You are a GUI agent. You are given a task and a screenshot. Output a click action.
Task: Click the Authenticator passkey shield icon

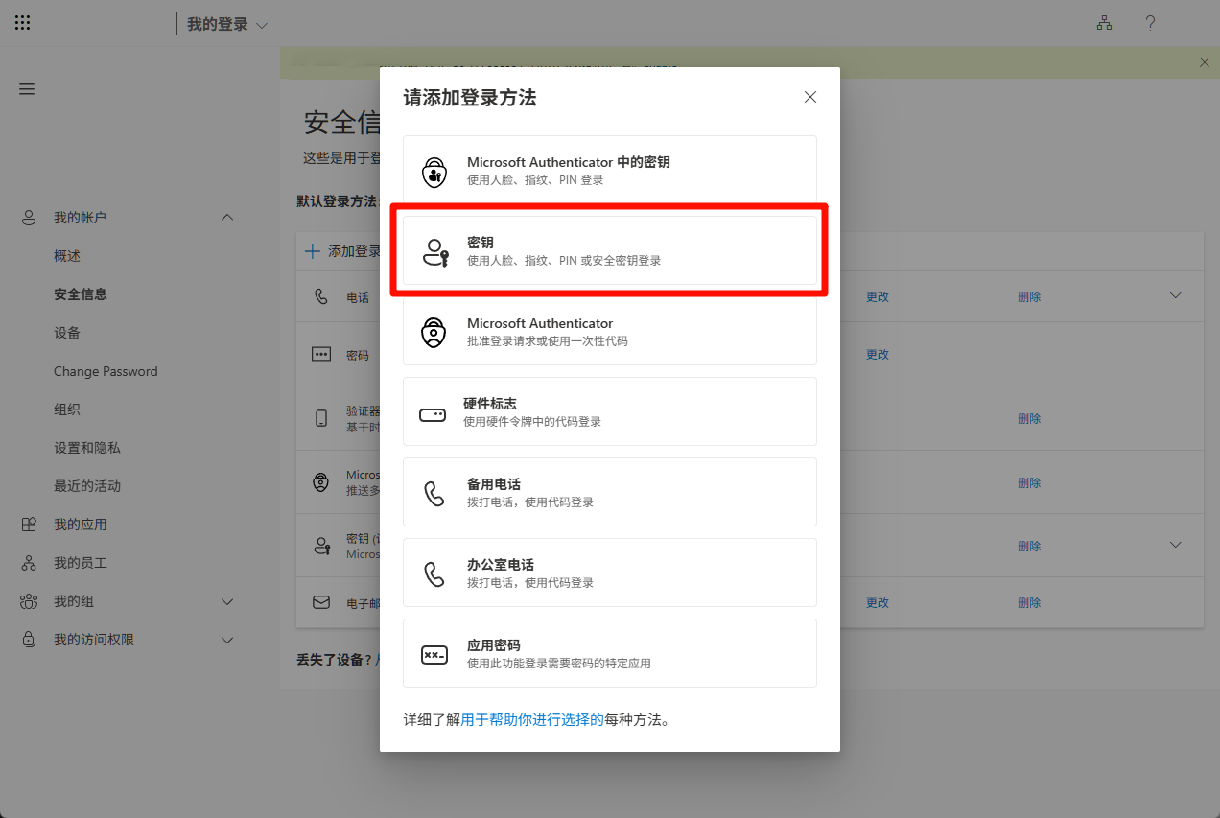click(434, 172)
